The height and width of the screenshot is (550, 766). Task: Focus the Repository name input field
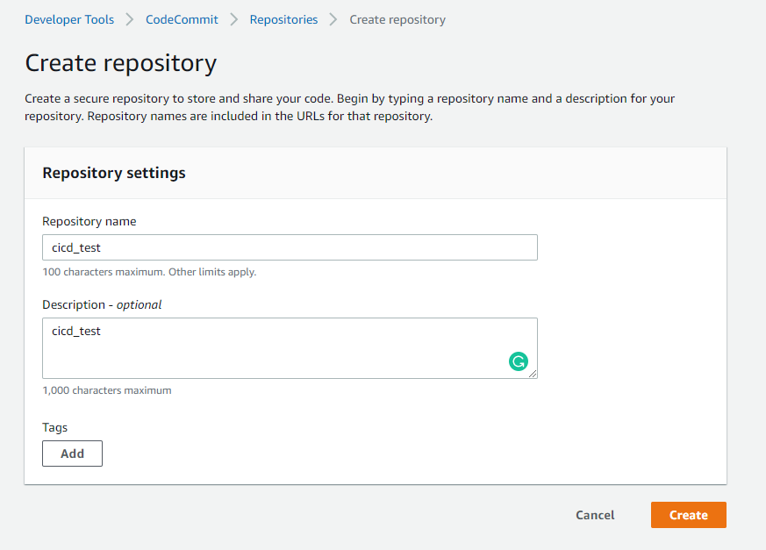coord(290,247)
